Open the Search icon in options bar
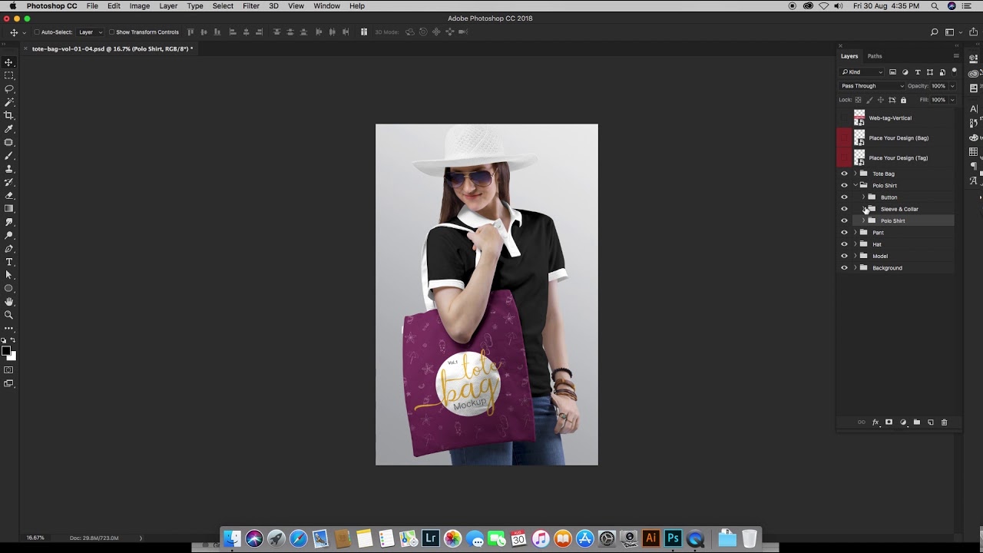 (934, 32)
